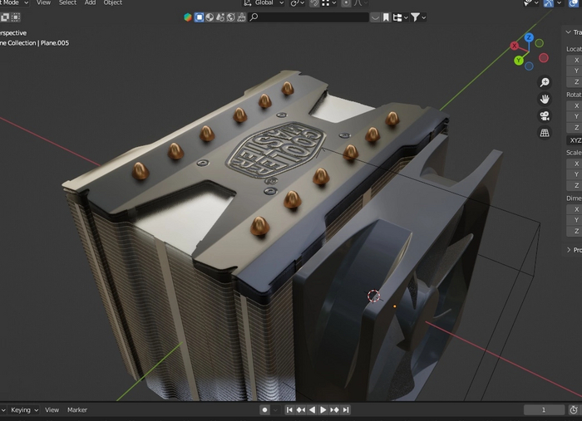Switch perspective/orthographic with the grid icon

pyautogui.click(x=545, y=133)
